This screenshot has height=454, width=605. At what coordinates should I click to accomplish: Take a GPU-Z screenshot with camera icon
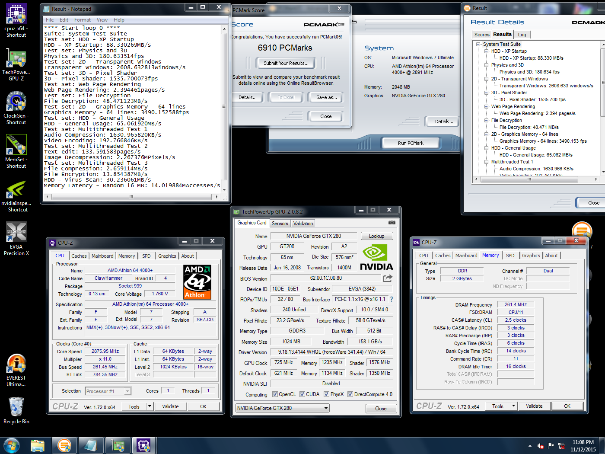(x=392, y=223)
